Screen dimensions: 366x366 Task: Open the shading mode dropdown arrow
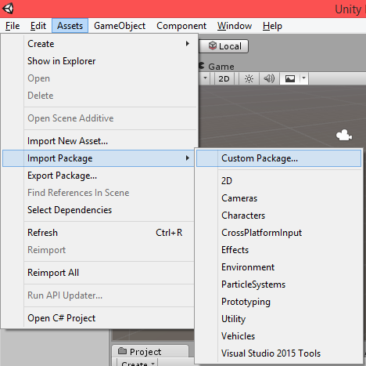point(205,78)
